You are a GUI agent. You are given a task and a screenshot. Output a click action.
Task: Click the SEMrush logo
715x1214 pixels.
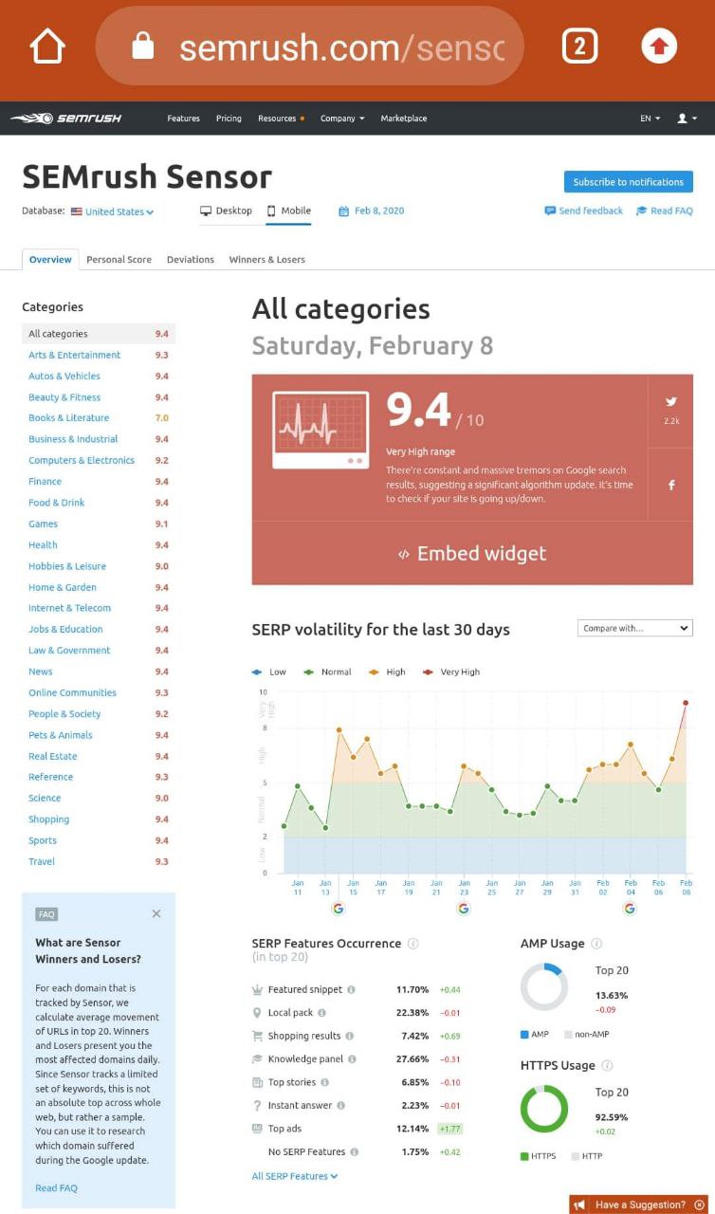click(x=65, y=119)
